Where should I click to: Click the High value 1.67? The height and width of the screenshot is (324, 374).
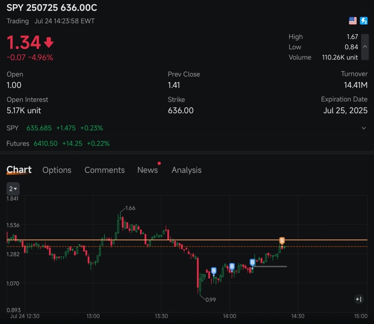[x=352, y=37]
